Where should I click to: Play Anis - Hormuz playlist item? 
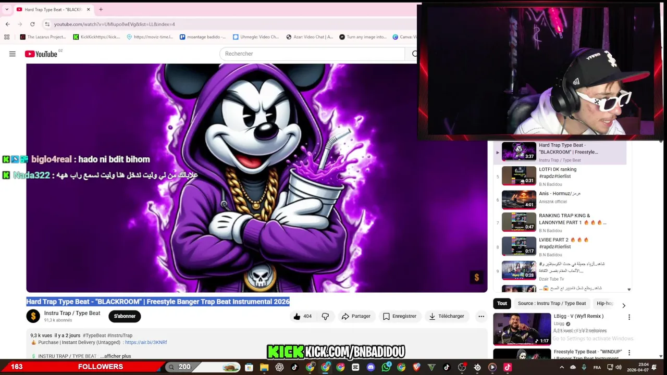coord(560,199)
